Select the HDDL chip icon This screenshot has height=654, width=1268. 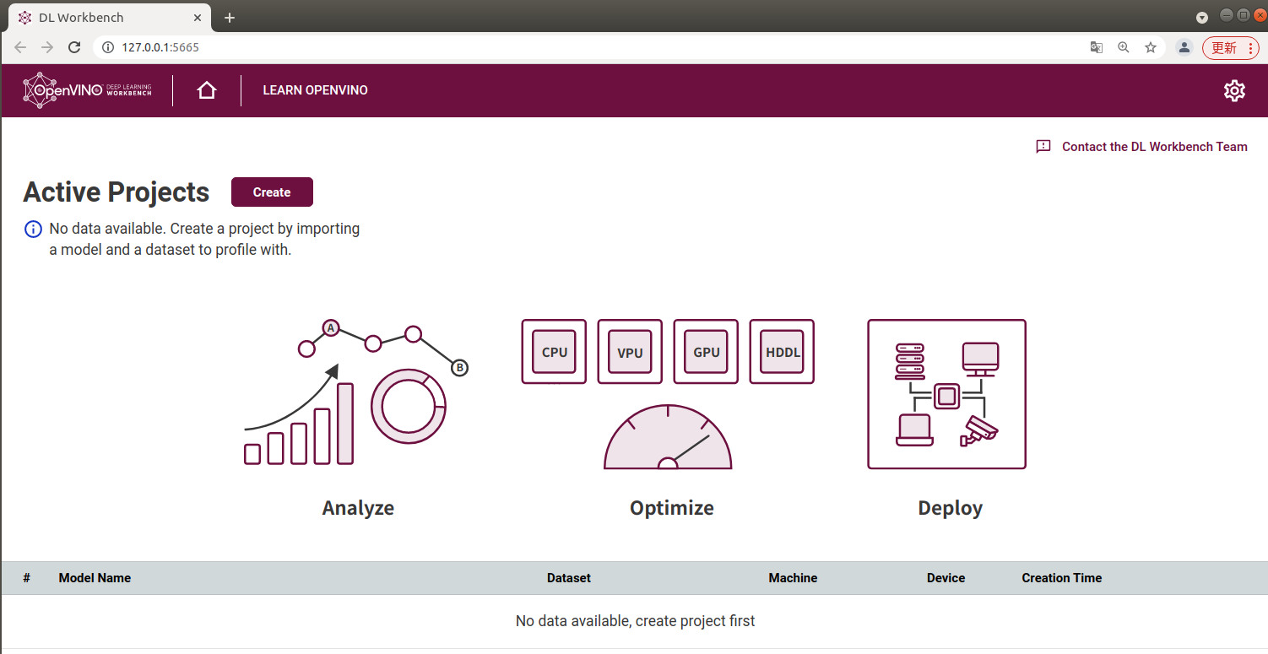[x=782, y=352]
